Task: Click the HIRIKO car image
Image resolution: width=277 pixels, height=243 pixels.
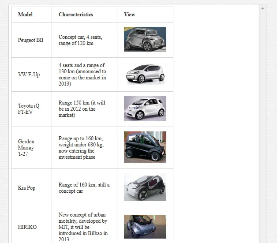Action: click(145, 227)
